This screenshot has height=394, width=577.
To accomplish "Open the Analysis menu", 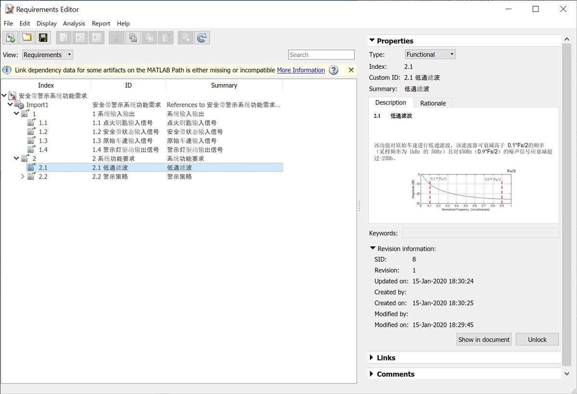I will [74, 23].
